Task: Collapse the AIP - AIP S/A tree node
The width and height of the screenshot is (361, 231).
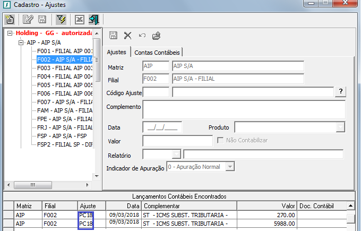Action: (21, 42)
